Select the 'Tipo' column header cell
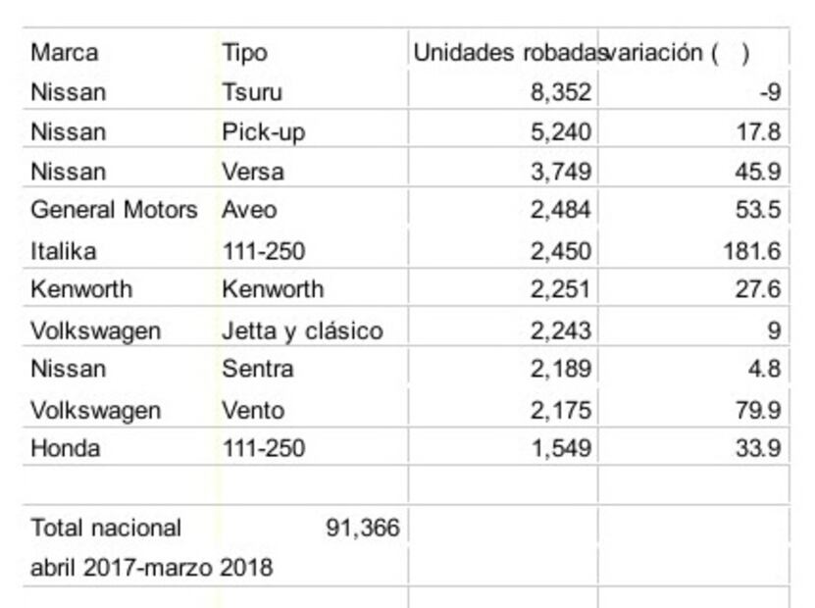Image resolution: width=815 pixels, height=608 pixels. point(244,53)
